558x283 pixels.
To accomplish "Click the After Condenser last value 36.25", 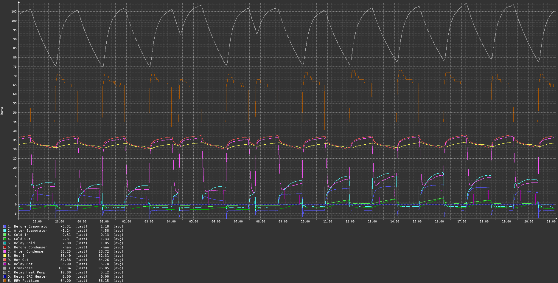I will tap(66, 251).
